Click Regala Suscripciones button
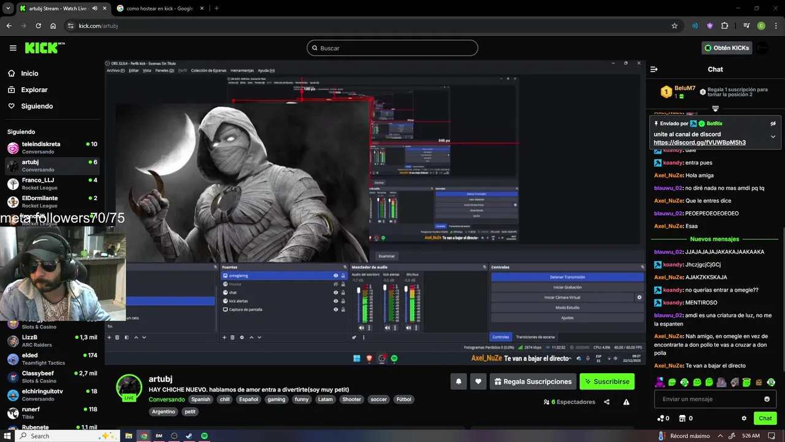 pos(533,381)
